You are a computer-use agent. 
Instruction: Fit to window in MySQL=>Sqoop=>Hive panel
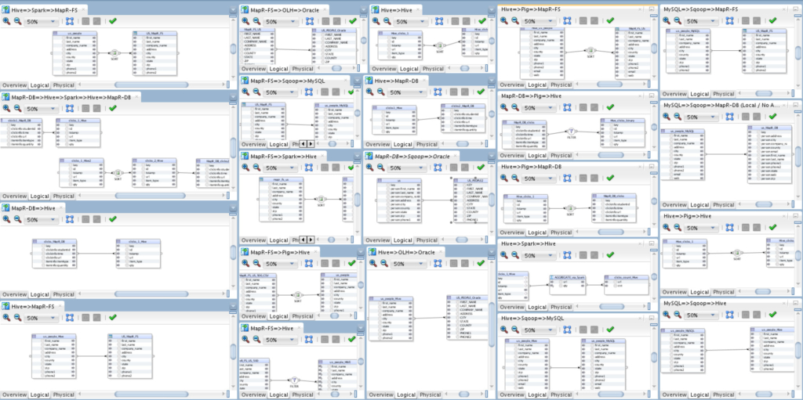pyautogui.click(x=730, y=315)
